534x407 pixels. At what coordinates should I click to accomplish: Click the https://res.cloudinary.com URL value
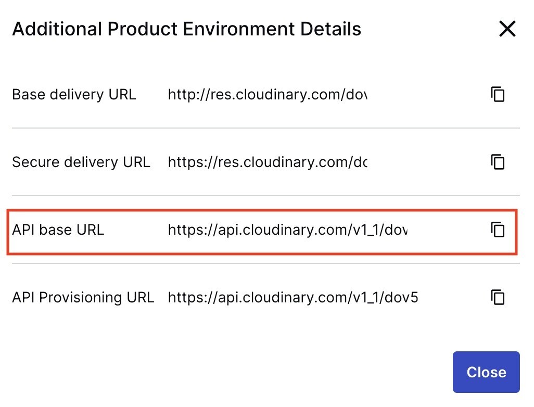pos(268,162)
